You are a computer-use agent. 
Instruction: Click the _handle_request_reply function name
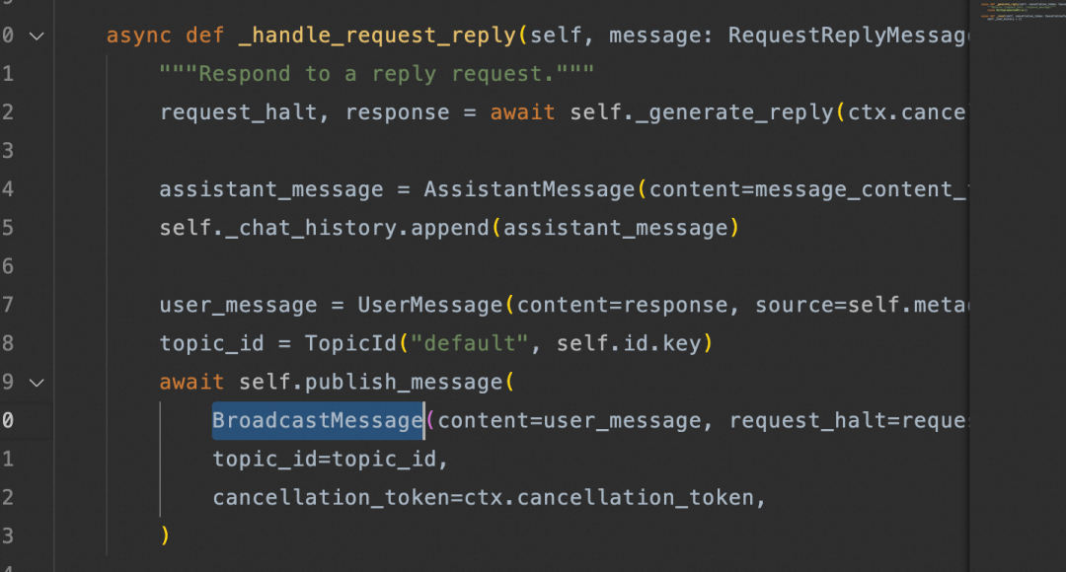377,36
